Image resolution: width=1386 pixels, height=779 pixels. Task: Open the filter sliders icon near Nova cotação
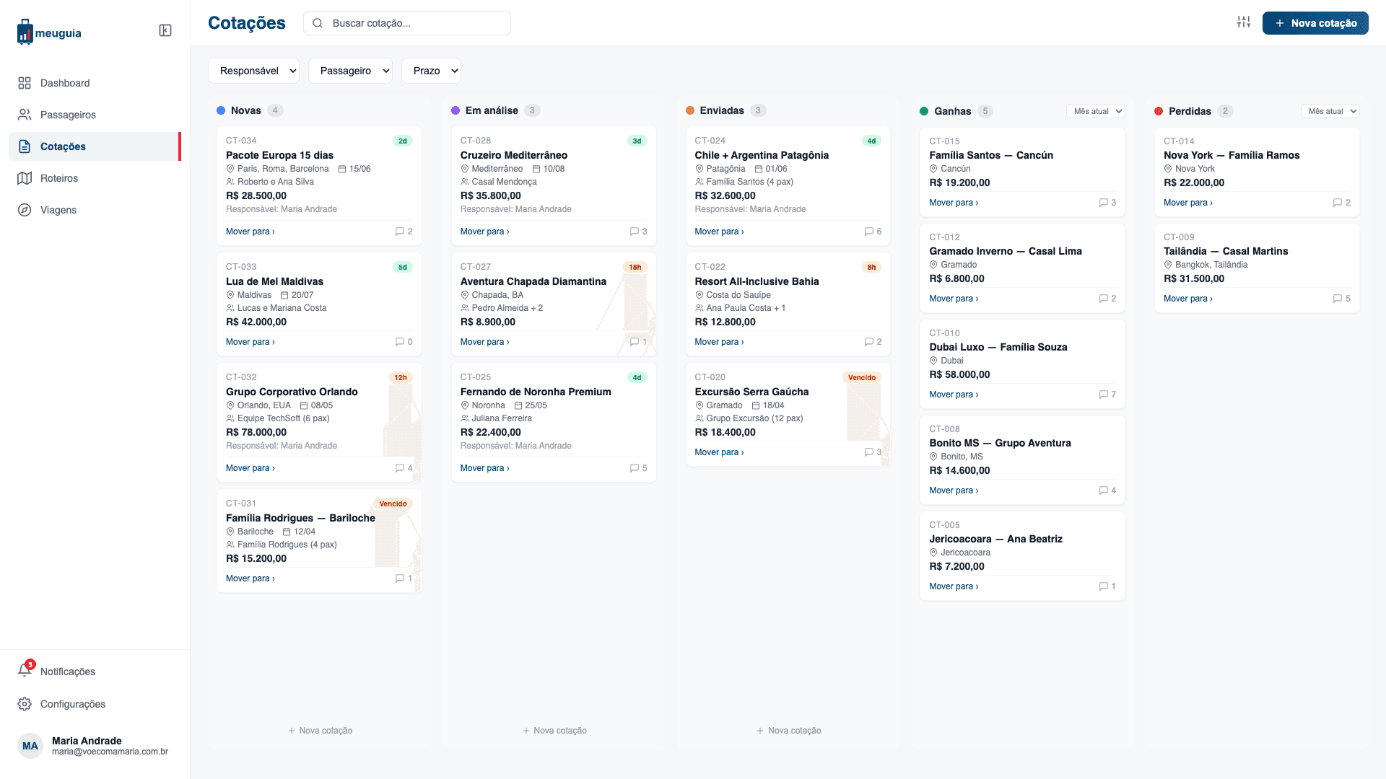(x=1243, y=22)
